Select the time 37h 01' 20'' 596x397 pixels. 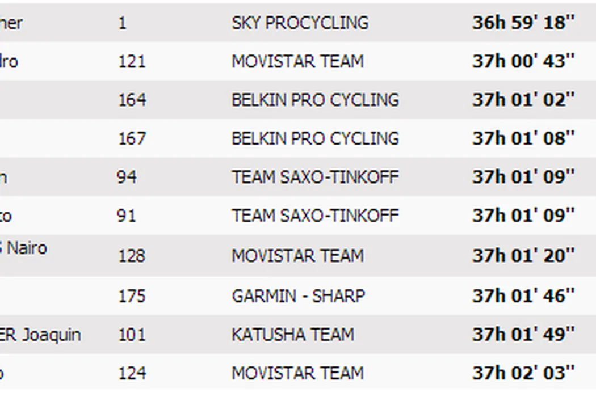[523, 256]
